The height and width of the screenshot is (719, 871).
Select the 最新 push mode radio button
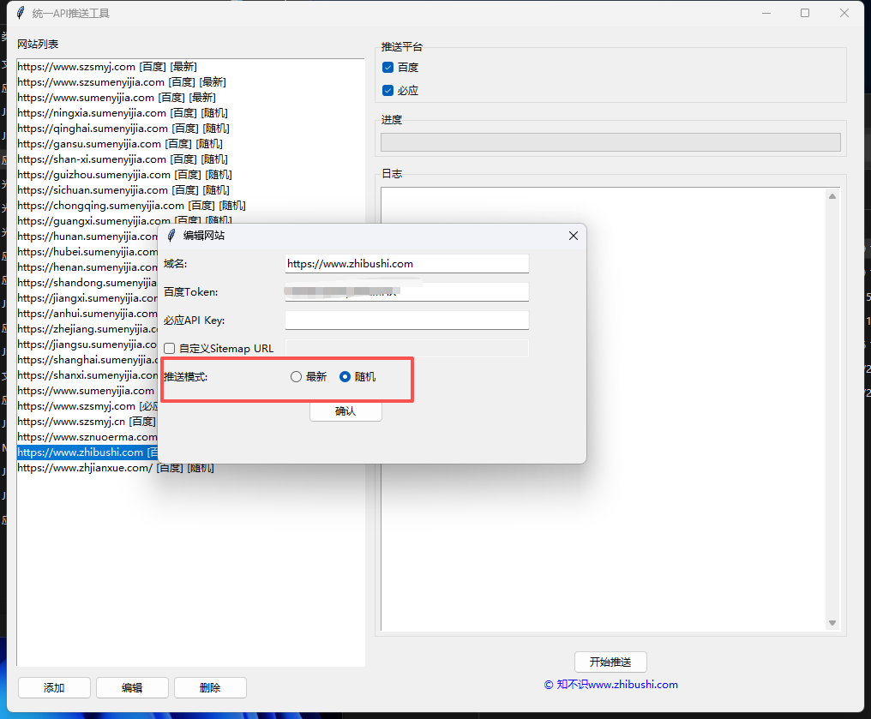297,376
